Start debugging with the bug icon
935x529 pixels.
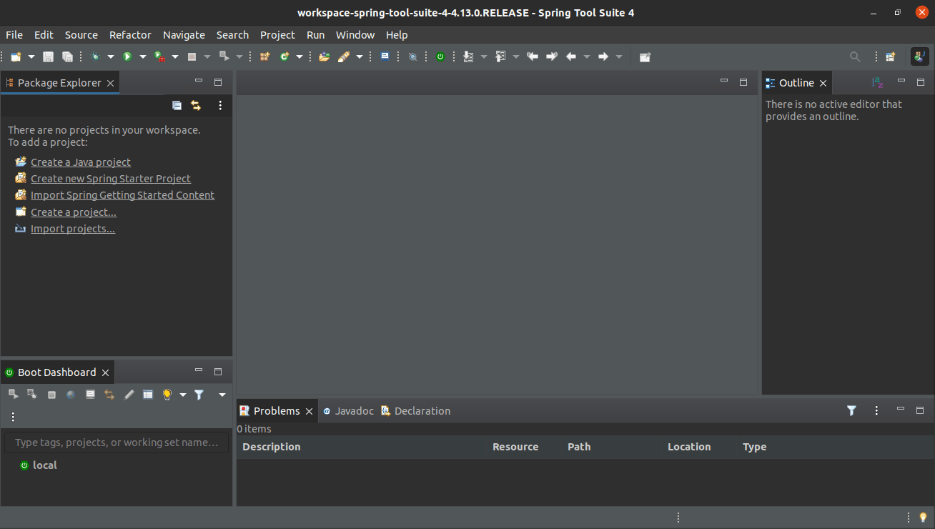[x=95, y=56]
